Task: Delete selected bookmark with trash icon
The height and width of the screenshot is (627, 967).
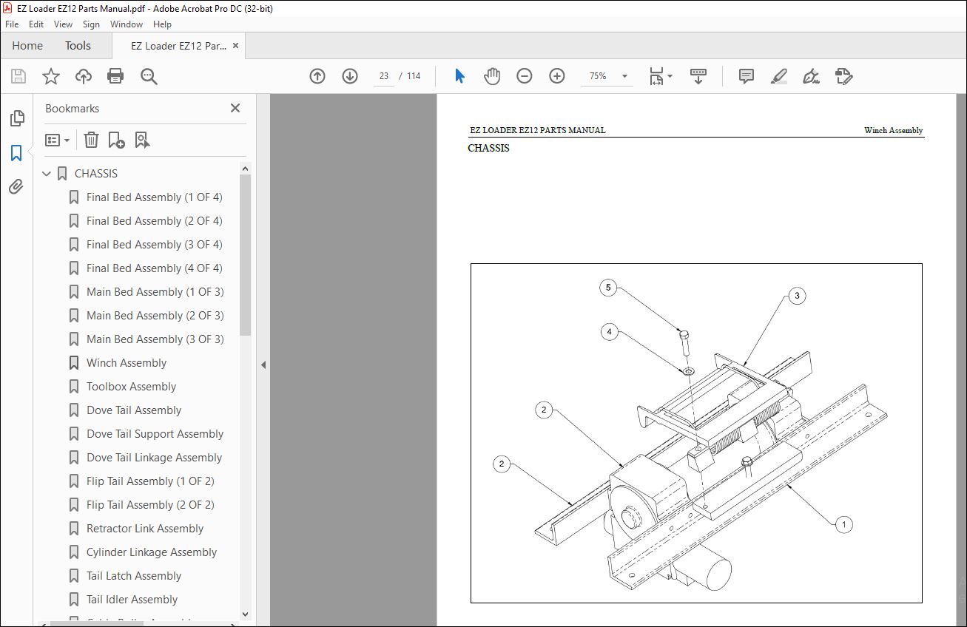Action: point(91,140)
